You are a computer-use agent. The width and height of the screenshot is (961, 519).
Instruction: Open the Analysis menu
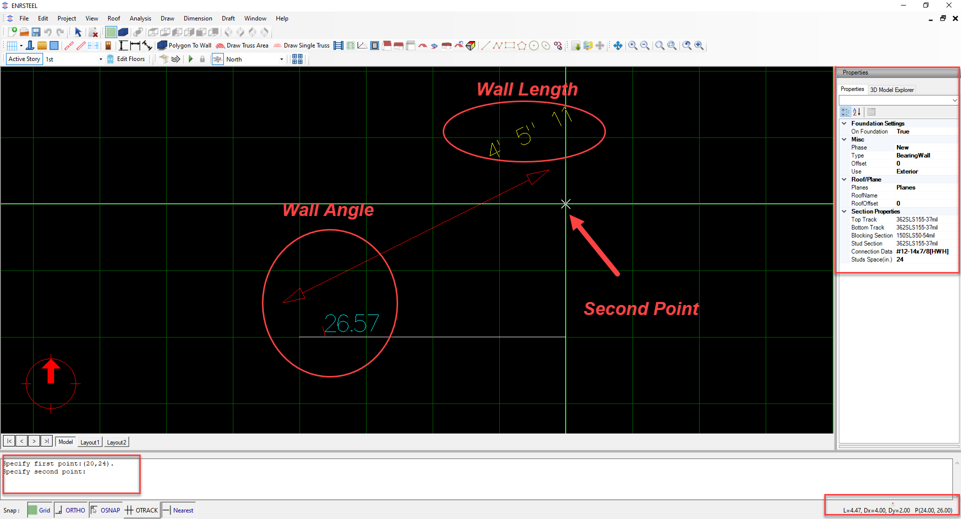pos(140,18)
